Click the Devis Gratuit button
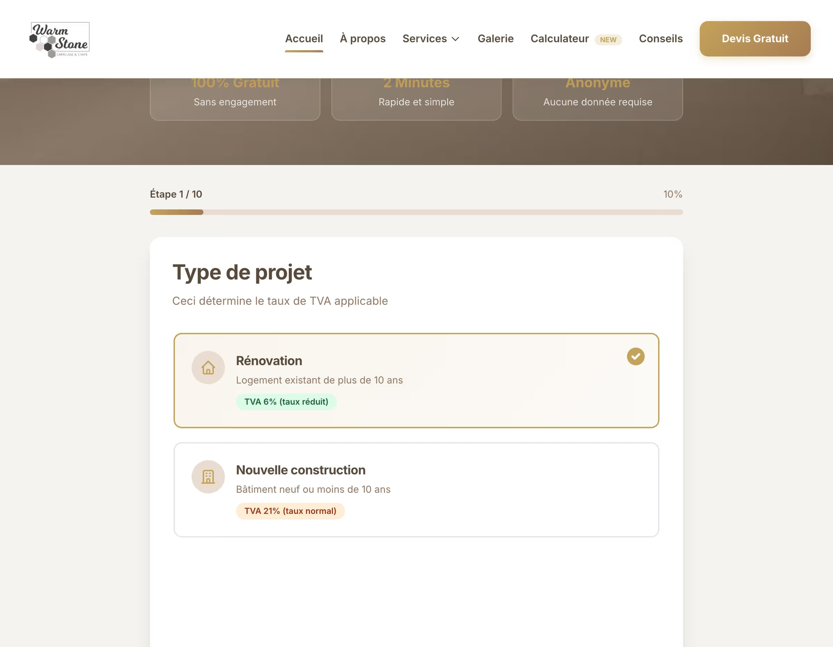The image size is (833, 647). (x=754, y=39)
